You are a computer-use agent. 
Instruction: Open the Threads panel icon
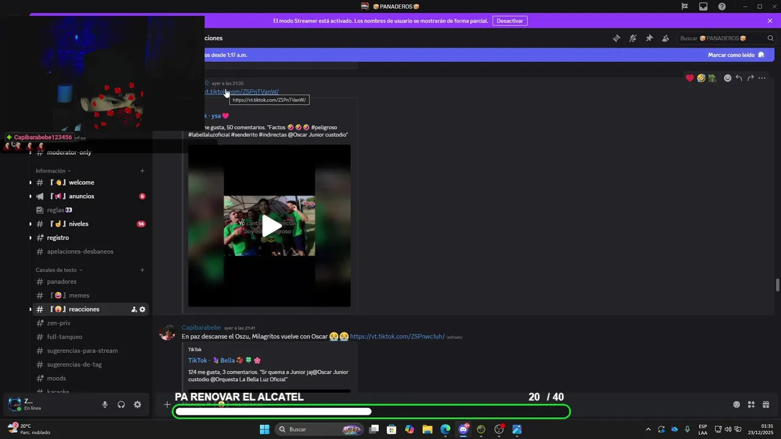click(x=616, y=38)
